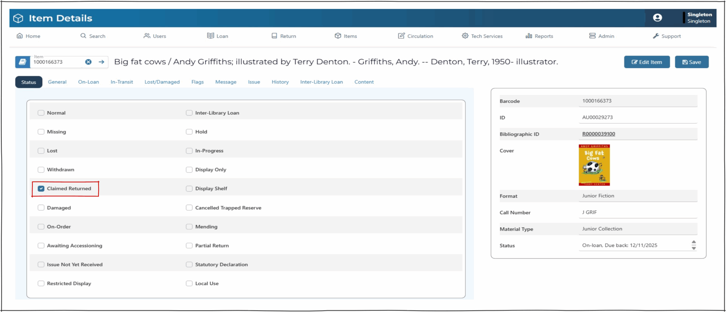Click the go arrow beside barcode
The width and height of the screenshot is (726, 312).
coord(101,62)
